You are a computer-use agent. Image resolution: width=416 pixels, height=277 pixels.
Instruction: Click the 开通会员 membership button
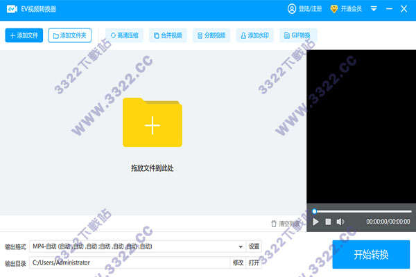coord(346,9)
